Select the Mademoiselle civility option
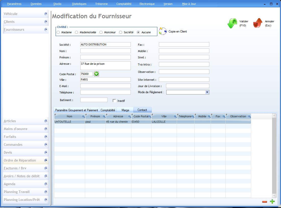This screenshot has height=208, width=281. click(x=76, y=32)
